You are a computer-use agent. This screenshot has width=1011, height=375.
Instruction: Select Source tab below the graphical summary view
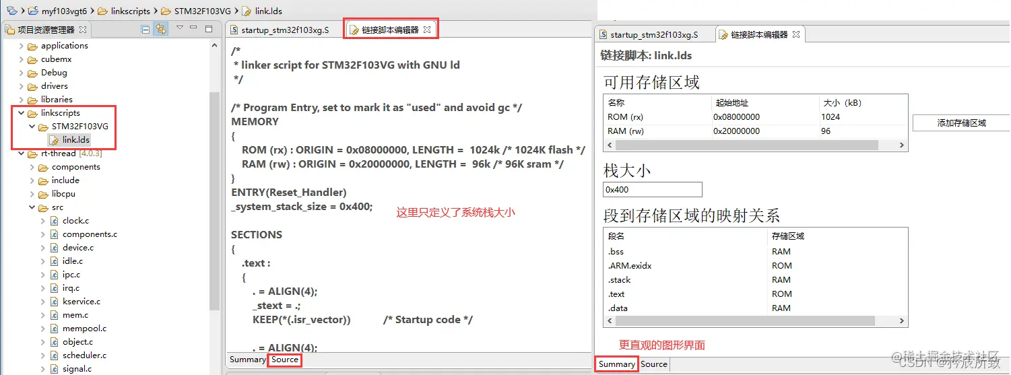click(653, 364)
